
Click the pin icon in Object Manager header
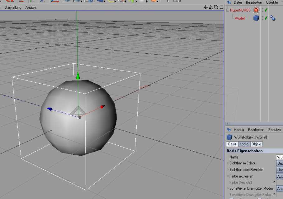point(229,2)
